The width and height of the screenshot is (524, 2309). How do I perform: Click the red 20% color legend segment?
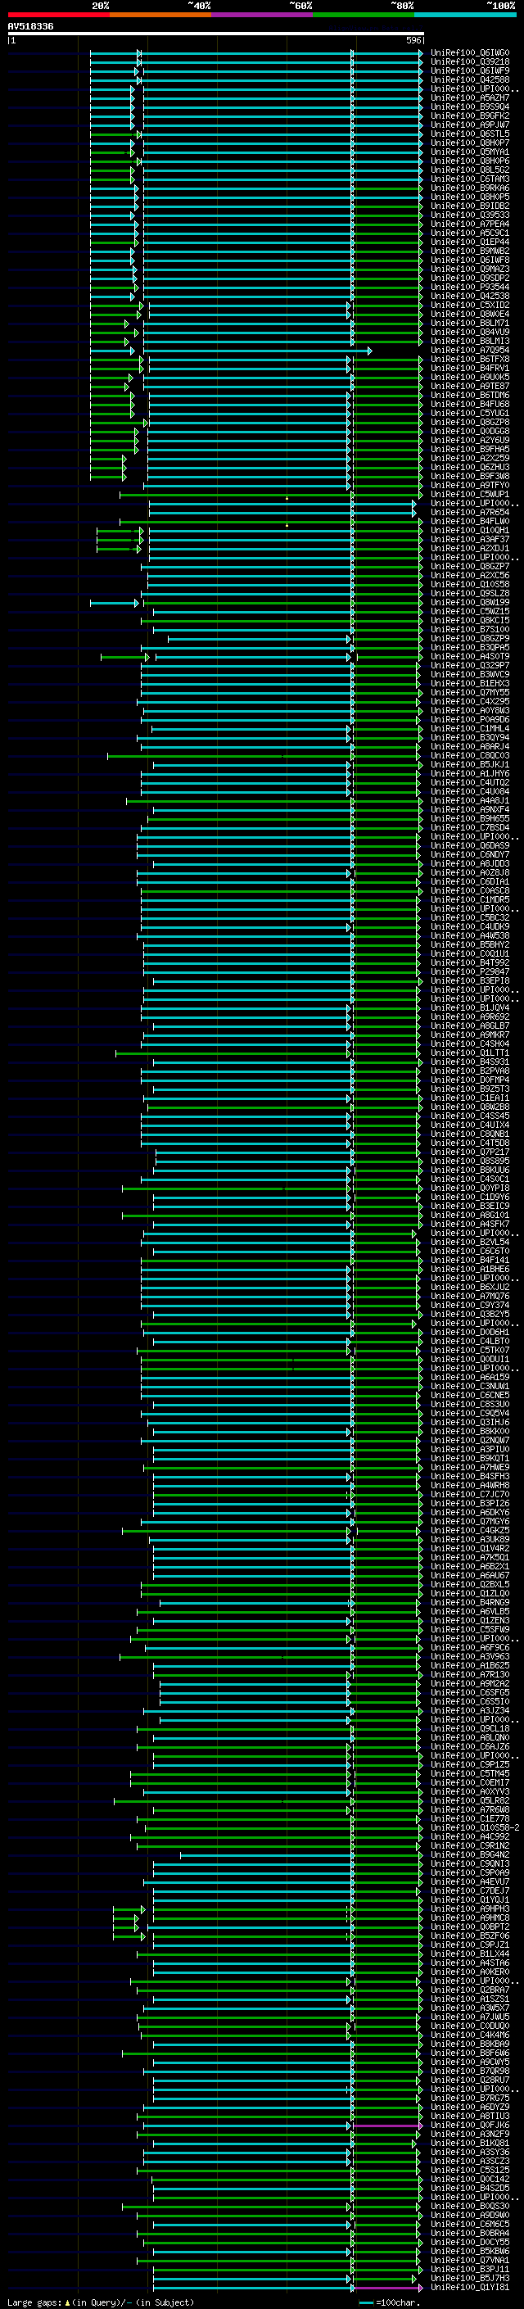[58, 15]
